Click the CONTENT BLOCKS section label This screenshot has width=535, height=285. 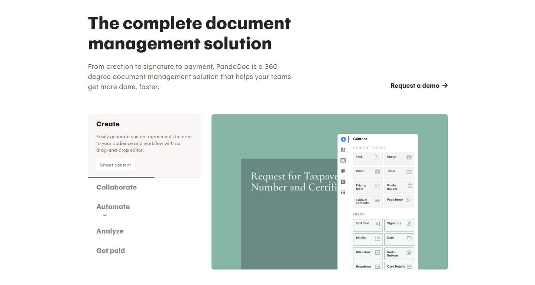point(369,148)
